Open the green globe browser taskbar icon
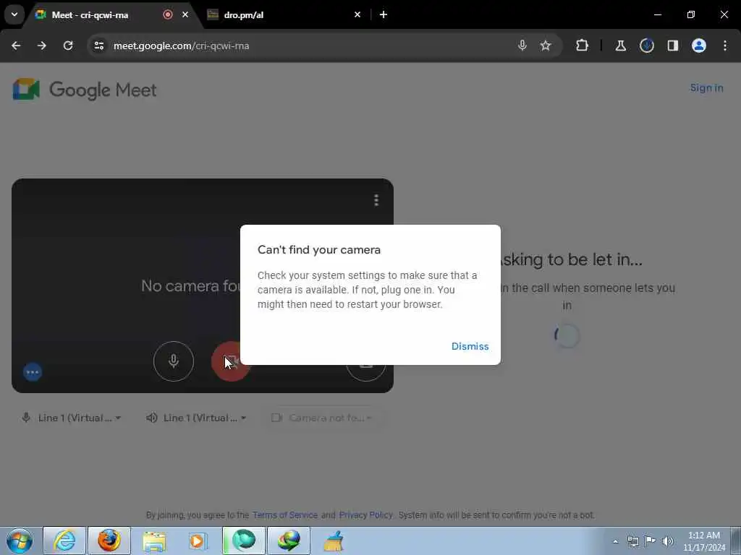 [x=244, y=541]
